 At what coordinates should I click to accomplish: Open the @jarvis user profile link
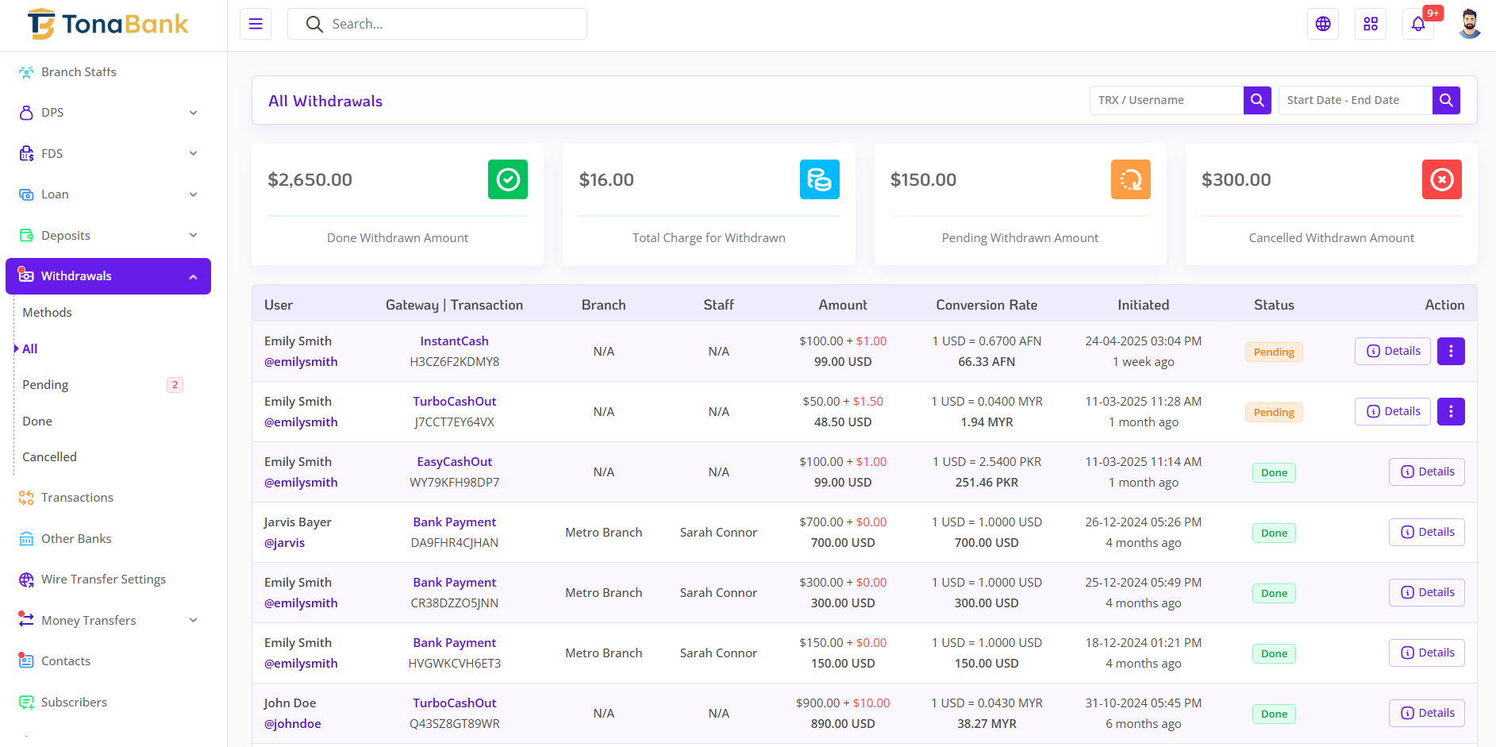click(284, 543)
